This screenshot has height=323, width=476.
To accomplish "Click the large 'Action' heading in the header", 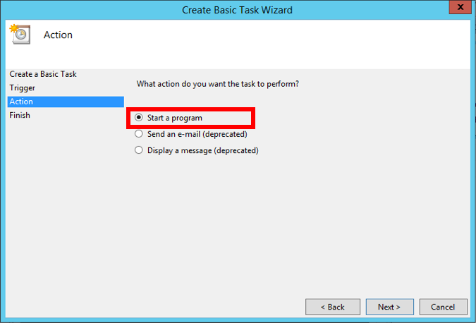I will pyautogui.click(x=58, y=35).
